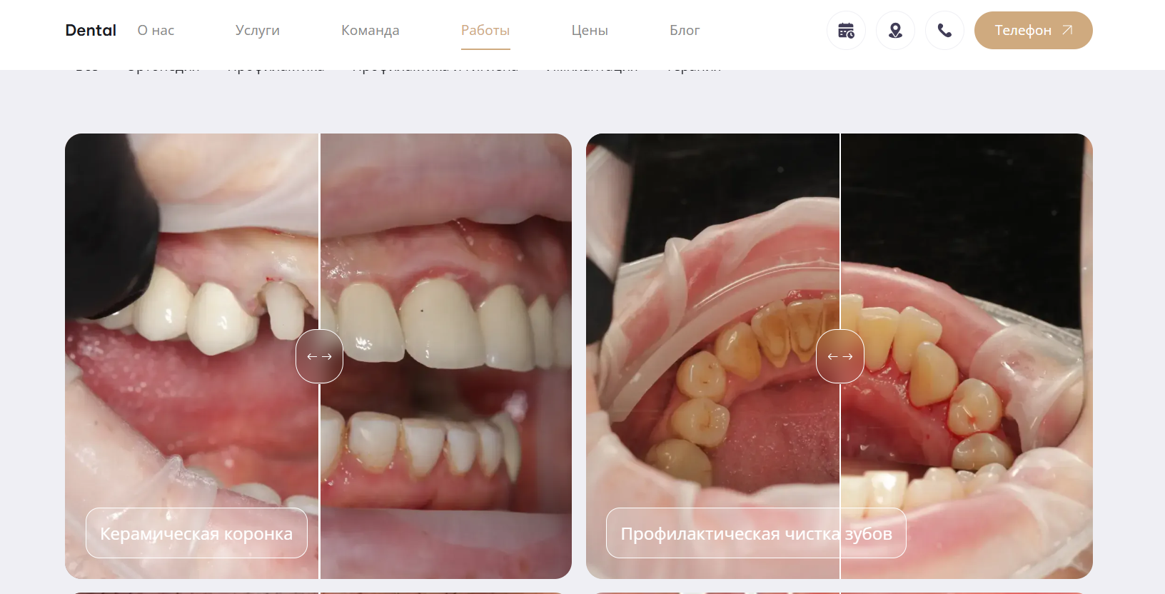Open the О нас menu item
The image size is (1165, 594).
click(x=156, y=30)
